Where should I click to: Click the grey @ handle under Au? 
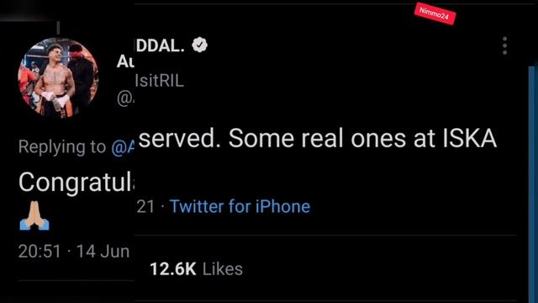[x=125, y=98]
